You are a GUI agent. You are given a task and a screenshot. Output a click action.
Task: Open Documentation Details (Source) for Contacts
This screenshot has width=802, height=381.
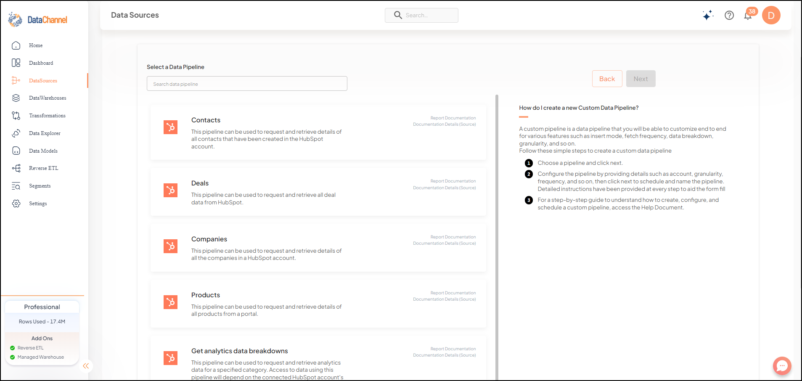coord(444,124)
